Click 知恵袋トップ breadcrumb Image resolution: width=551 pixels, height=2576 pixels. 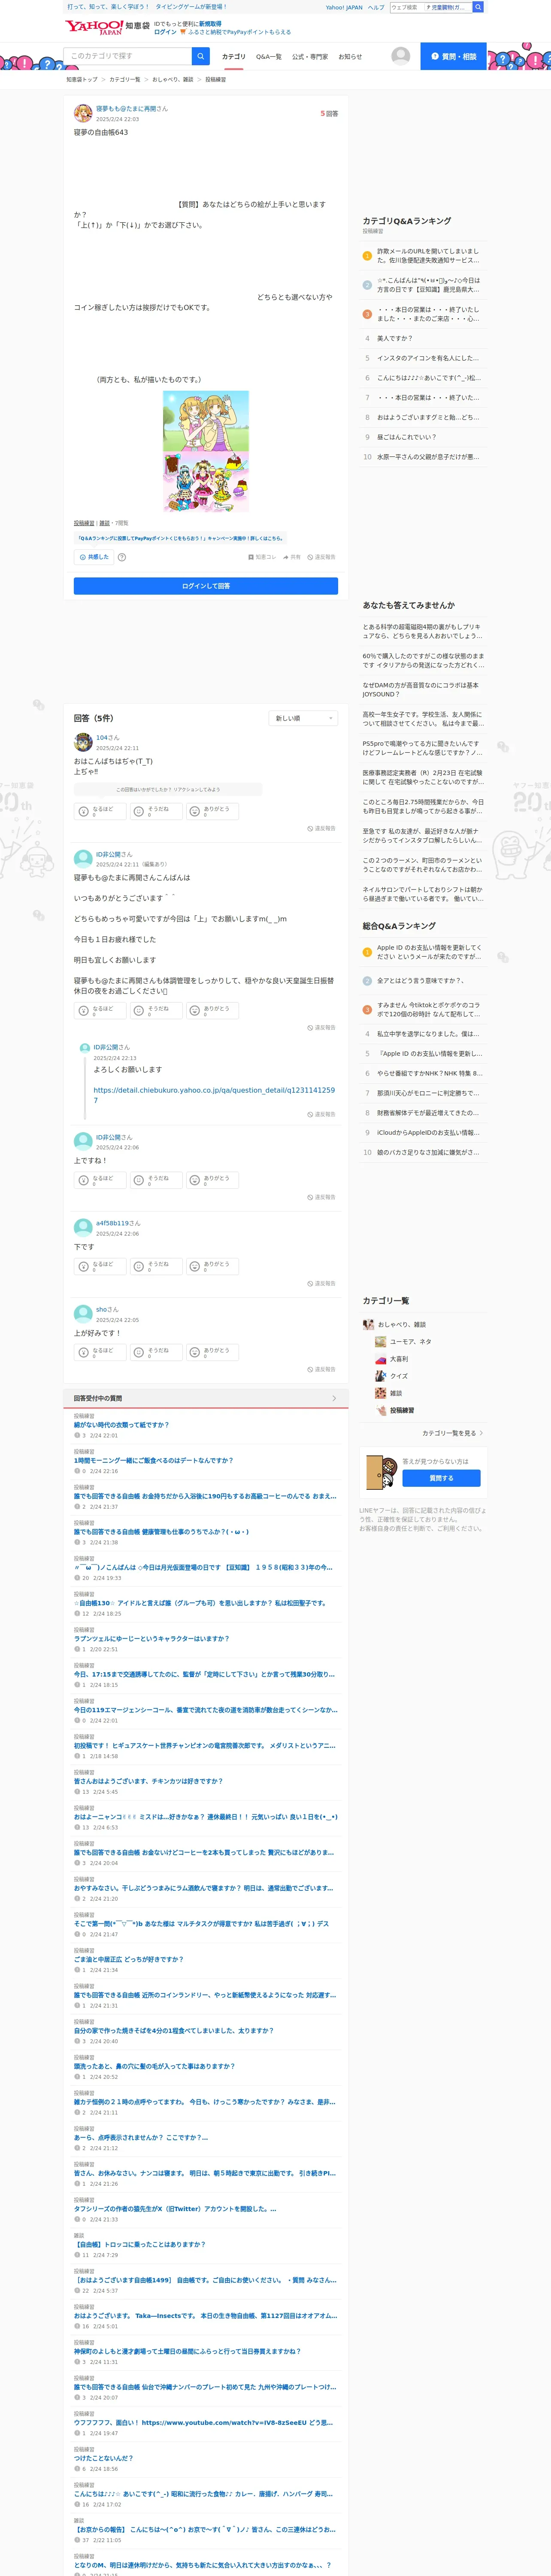pos(82,79)
